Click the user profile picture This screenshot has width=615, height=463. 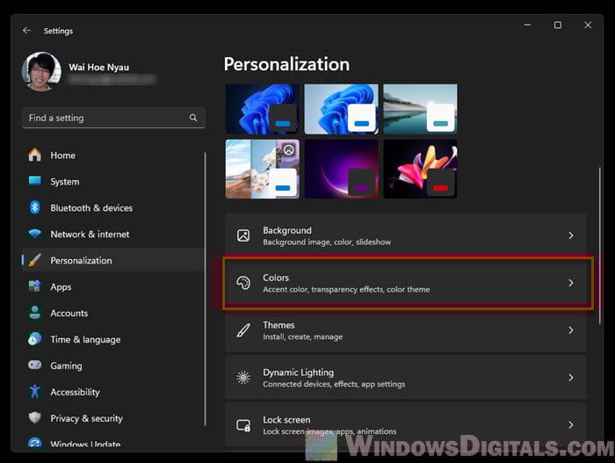[41, 71]
